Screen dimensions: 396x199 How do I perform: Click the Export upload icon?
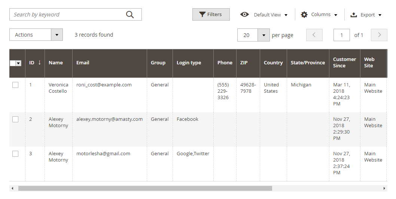coord(354,15)
